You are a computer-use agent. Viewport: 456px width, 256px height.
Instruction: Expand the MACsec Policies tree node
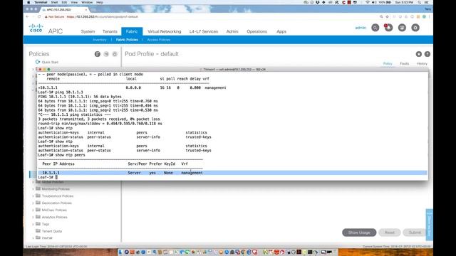pyautogui.click(x=33, y=210)
